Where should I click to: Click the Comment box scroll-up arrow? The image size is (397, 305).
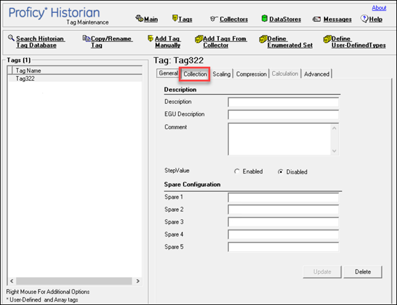point(334,128)
